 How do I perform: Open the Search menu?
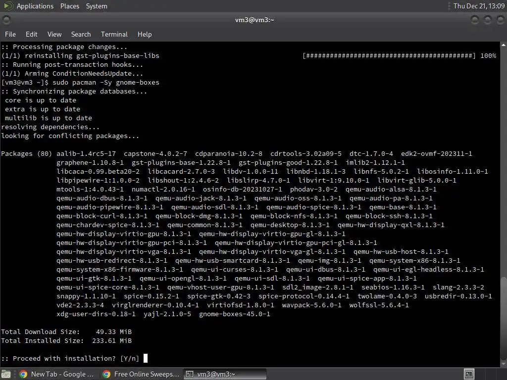(81, 34)
